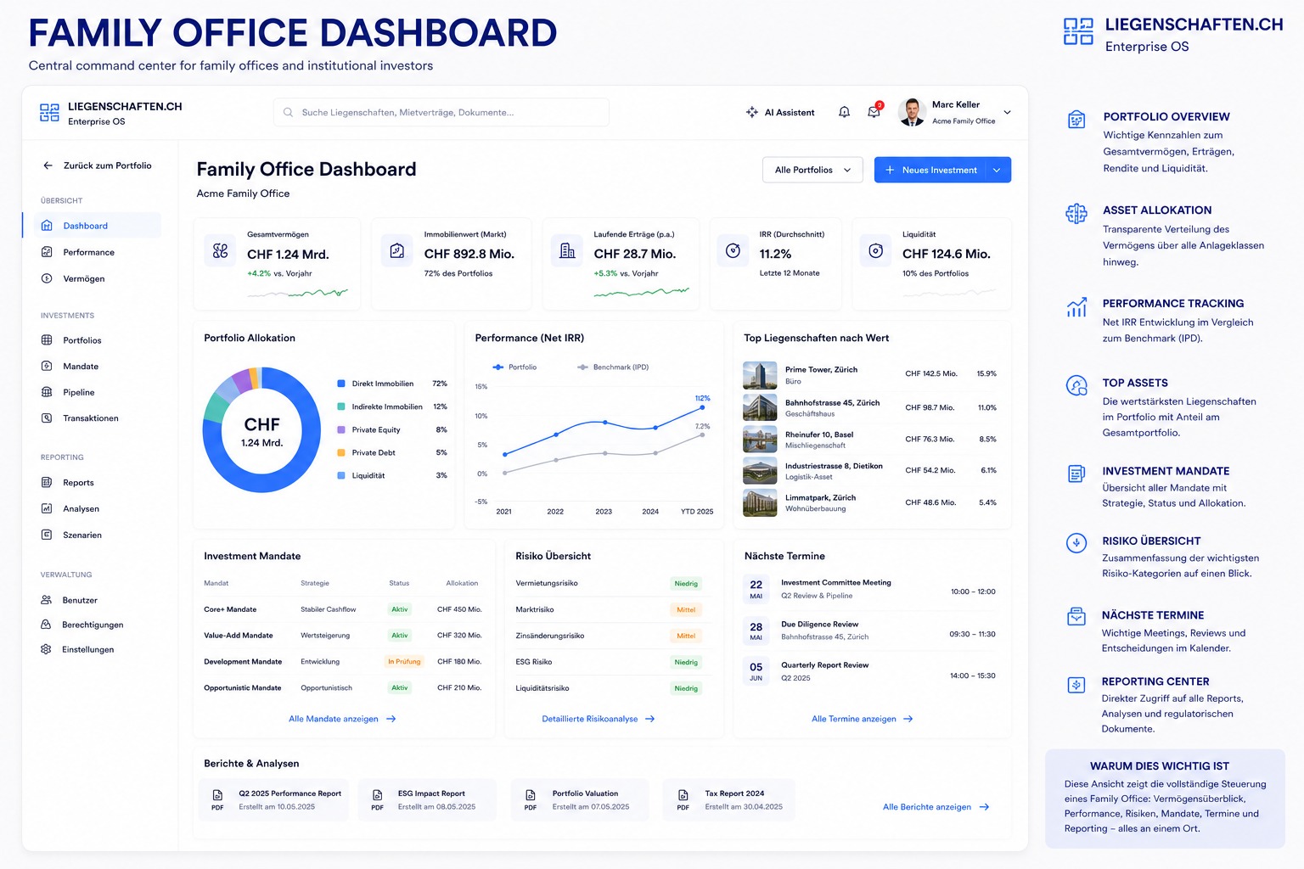Click the In Prüfung status badge

click(x=404, y=662)
